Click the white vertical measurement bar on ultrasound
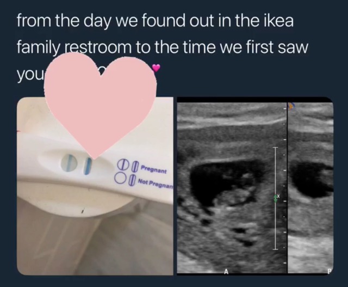This screenshot has height=287, width=348. pos(275,198)
